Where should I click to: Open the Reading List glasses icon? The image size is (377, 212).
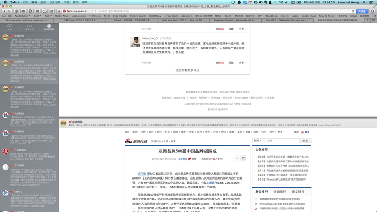point(29,26)
